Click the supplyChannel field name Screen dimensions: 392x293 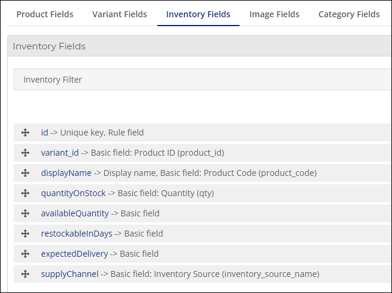point(70,274)
